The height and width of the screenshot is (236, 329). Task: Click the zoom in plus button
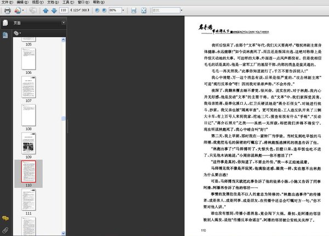click(x=105, y=10)
